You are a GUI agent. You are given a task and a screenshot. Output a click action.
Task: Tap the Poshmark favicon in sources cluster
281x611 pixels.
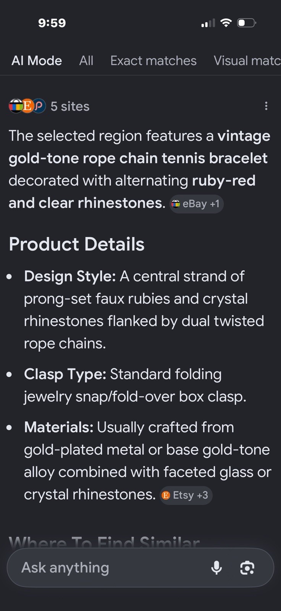pyautogui.click(x=39, y=106)
